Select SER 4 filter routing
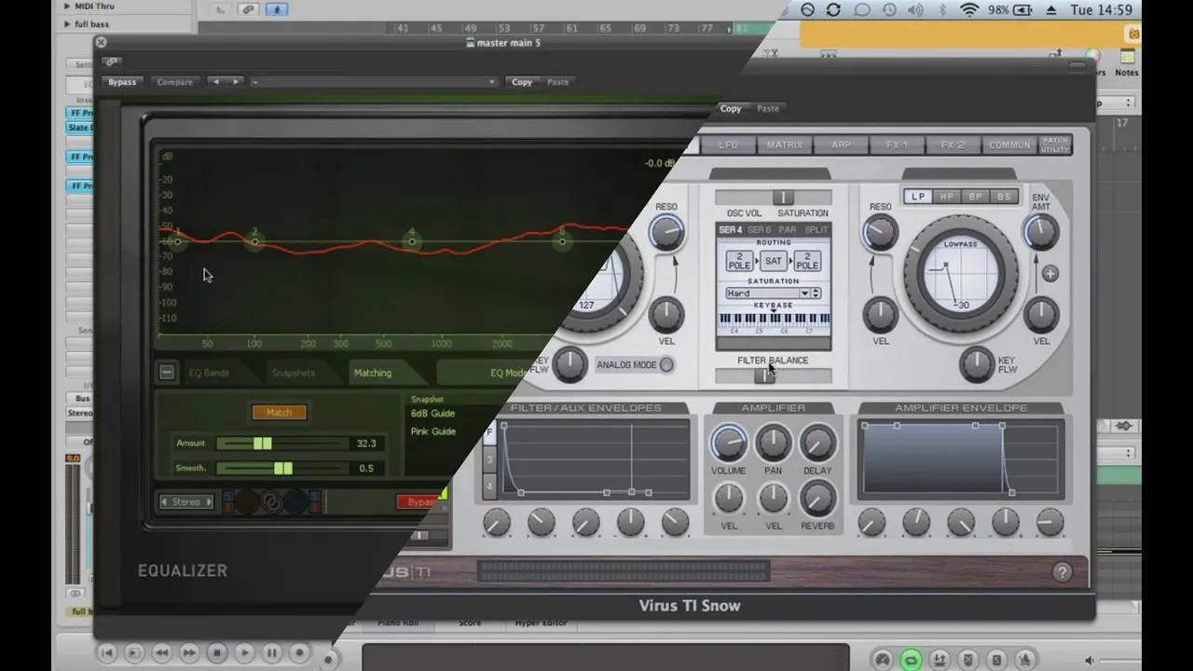This screenshot has width=1193, height=671. click(x=730, y=230)
